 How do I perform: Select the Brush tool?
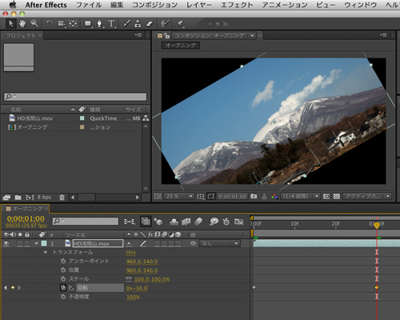(126, 24)
